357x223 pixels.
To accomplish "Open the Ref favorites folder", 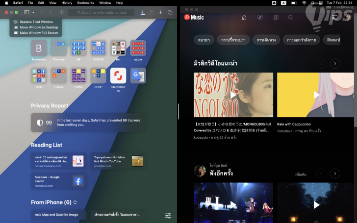I will click(118, 48).
